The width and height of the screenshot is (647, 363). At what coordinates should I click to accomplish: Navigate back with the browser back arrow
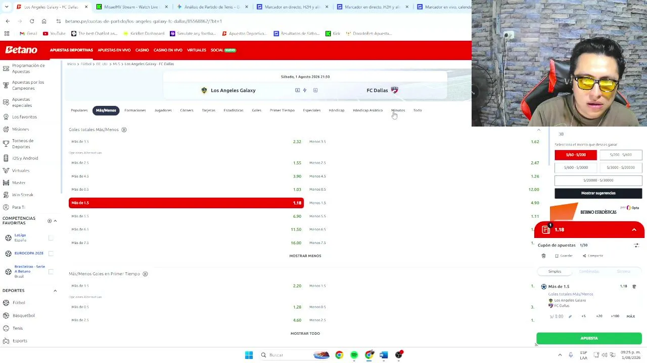pyautogui.click(x=8, y=21)
